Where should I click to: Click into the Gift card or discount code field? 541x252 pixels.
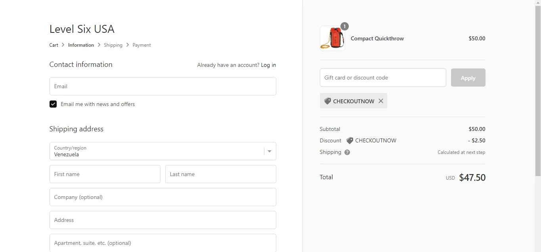(382, 78)
